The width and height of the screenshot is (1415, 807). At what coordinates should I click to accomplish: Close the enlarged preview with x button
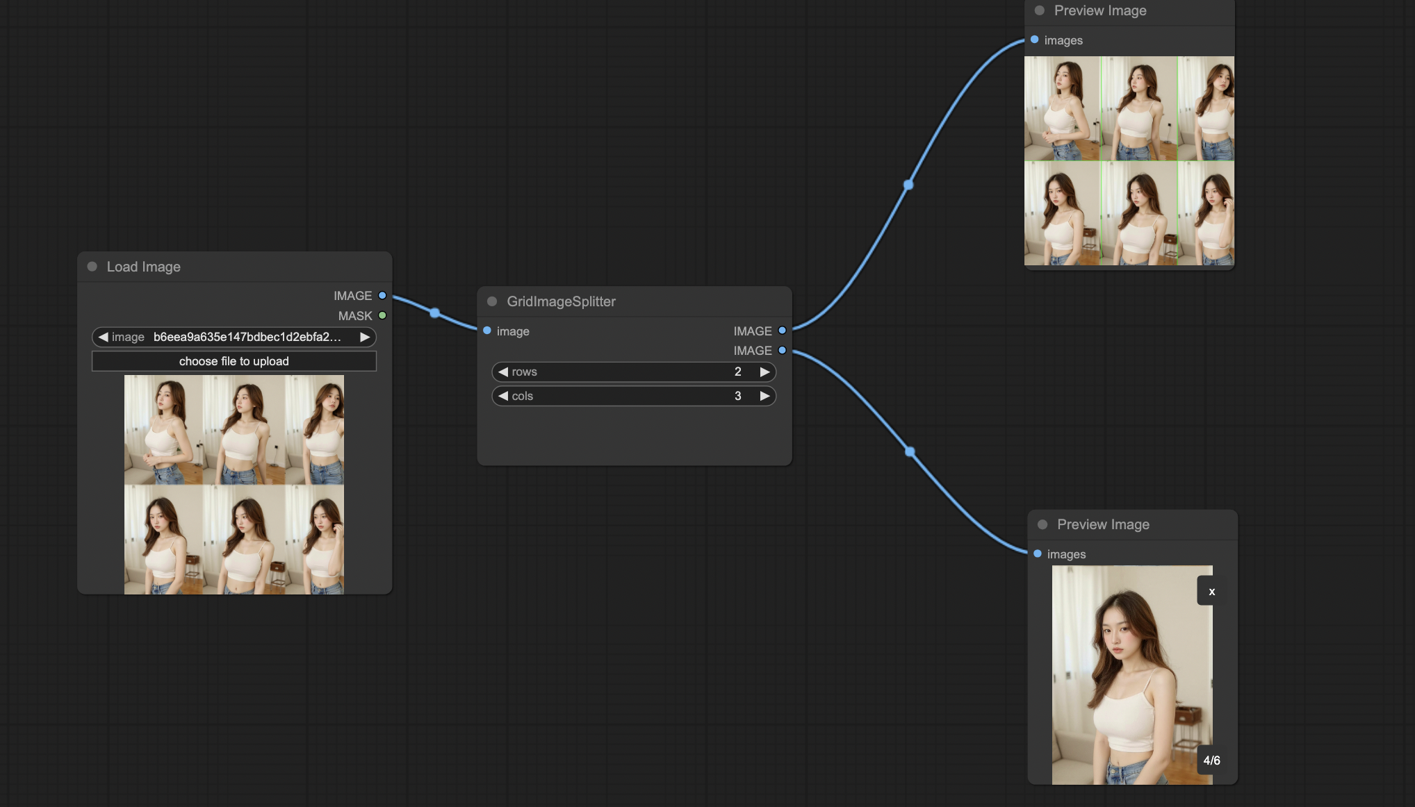point(1211,592)
